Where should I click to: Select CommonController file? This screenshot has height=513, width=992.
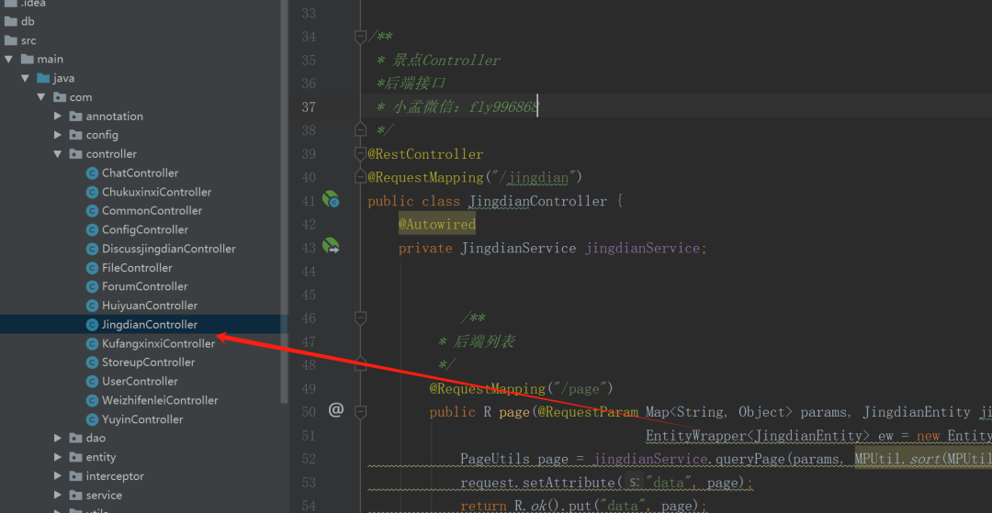152,211
